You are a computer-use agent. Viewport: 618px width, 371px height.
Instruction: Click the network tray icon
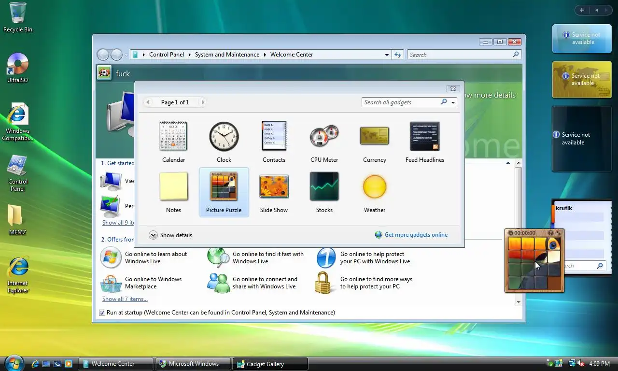[x=572, y=363]
